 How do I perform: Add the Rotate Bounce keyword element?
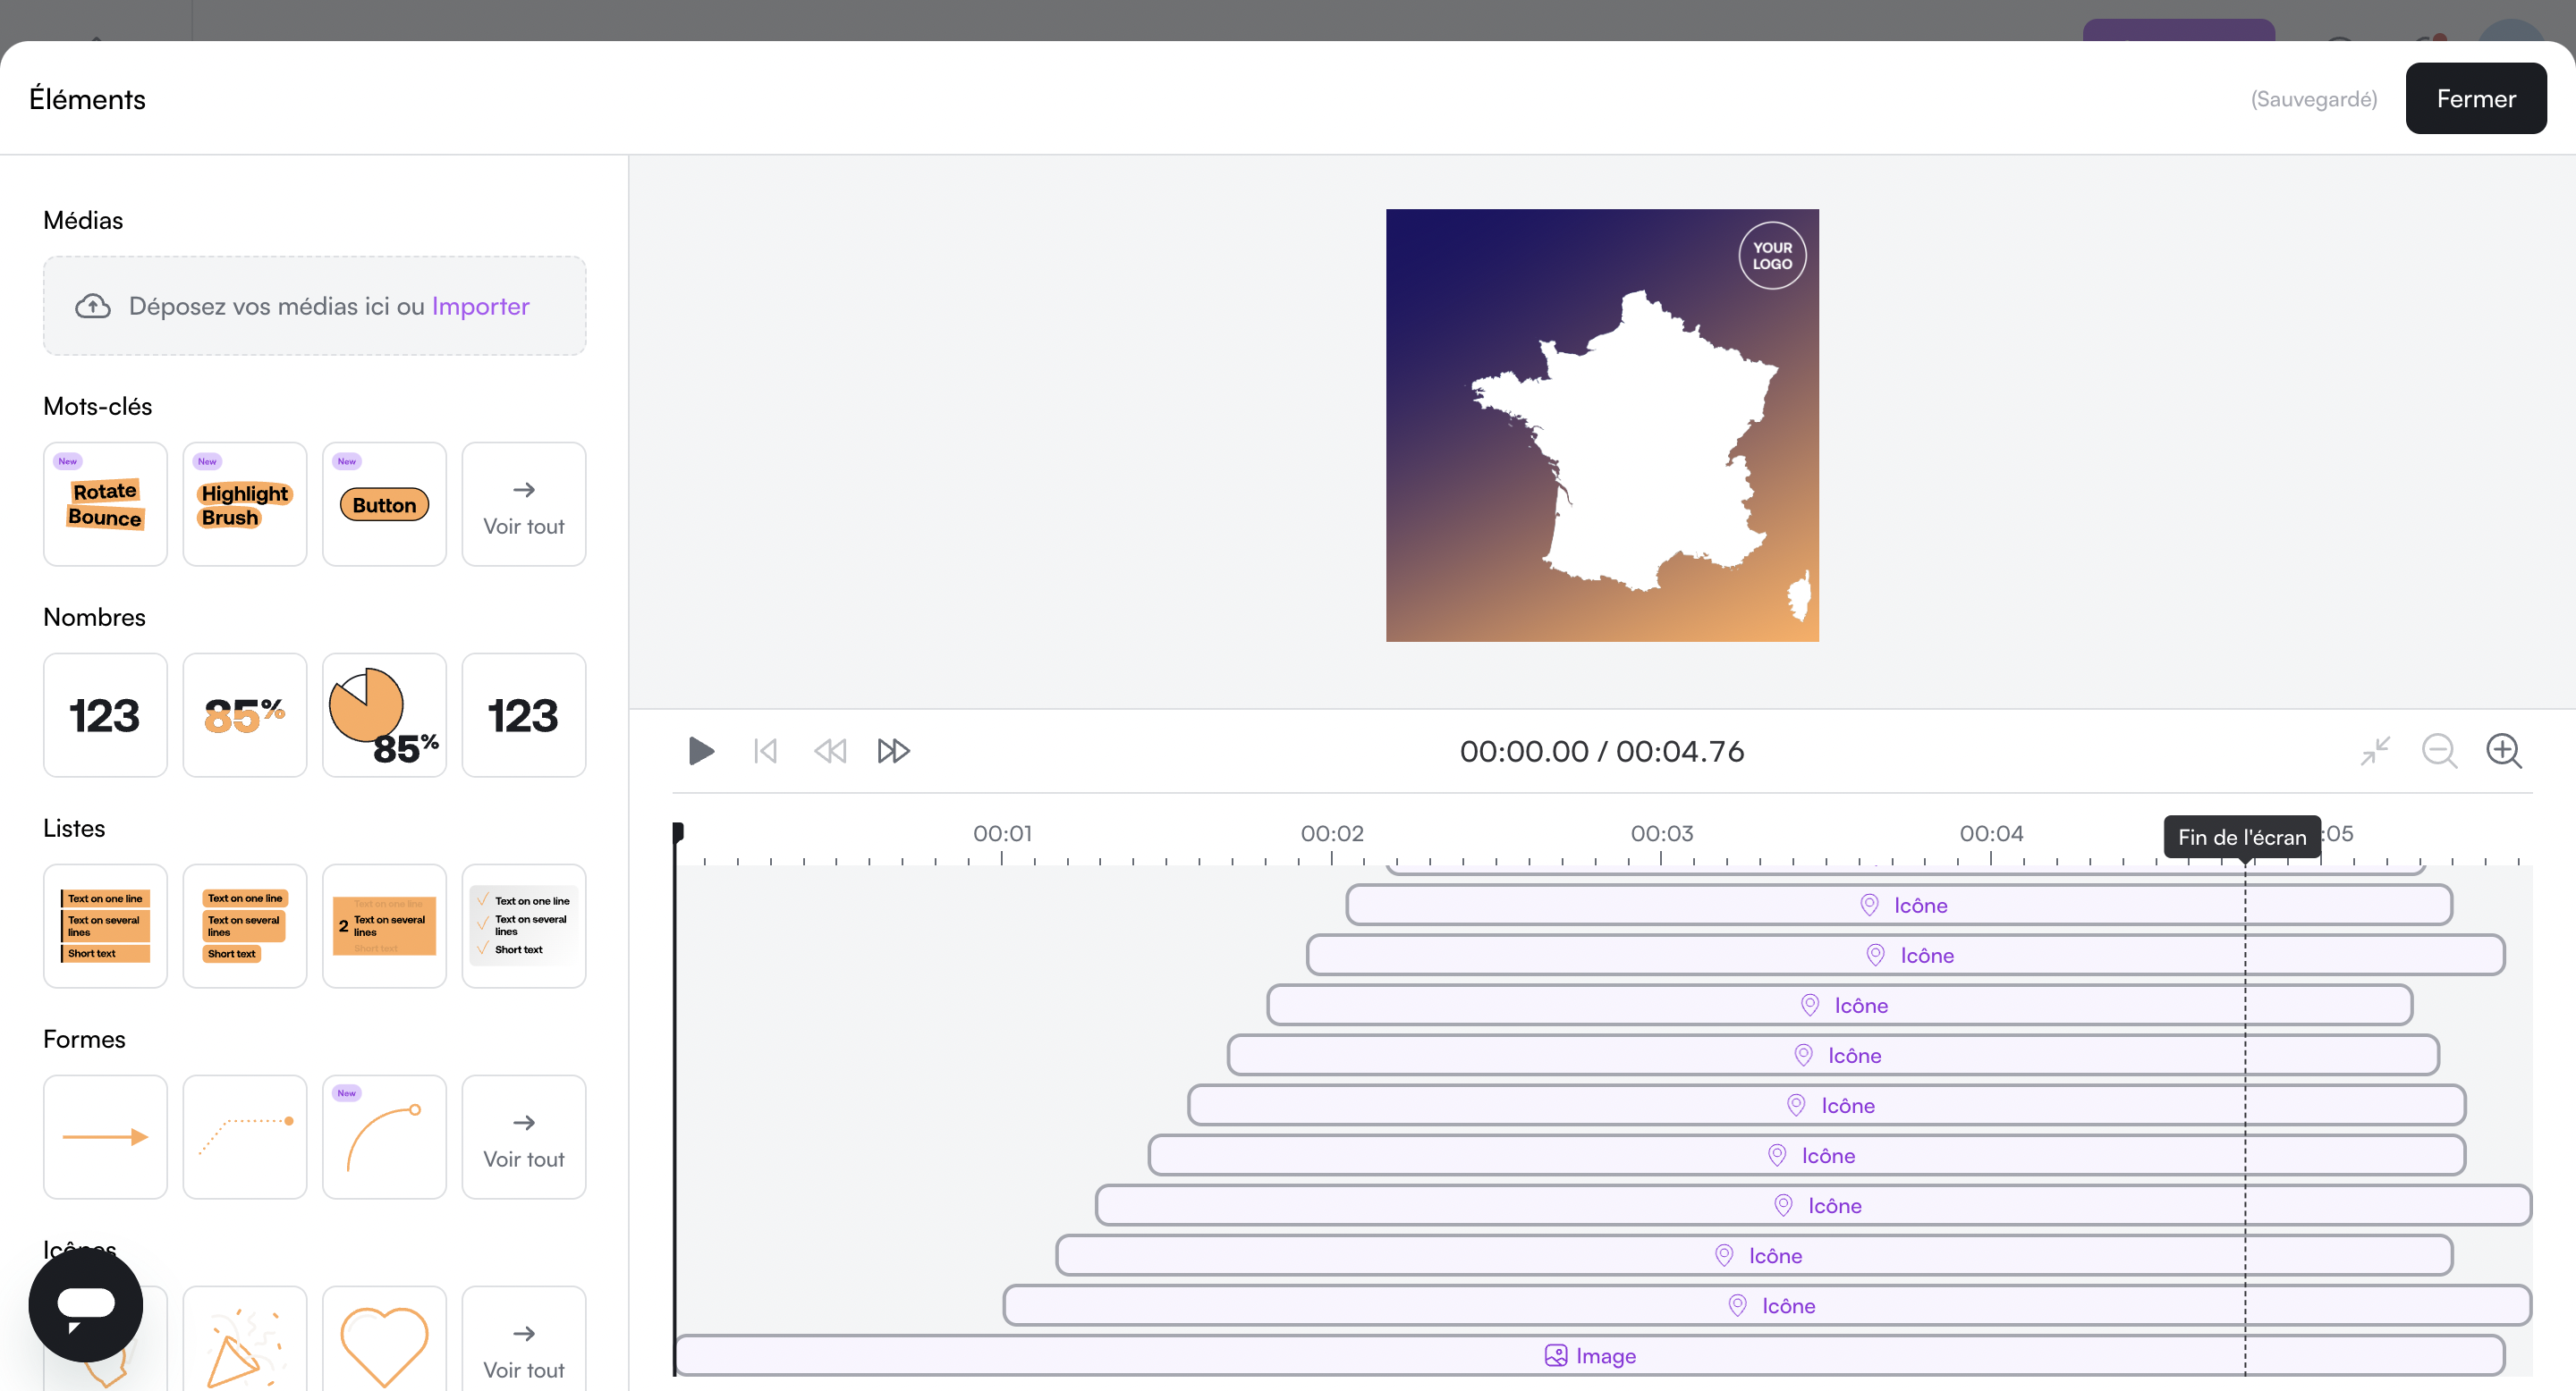point(105,503)
